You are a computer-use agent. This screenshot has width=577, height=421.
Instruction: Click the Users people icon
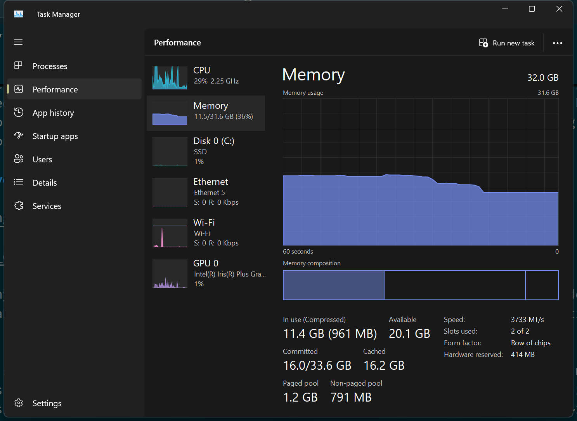[19, 159]
